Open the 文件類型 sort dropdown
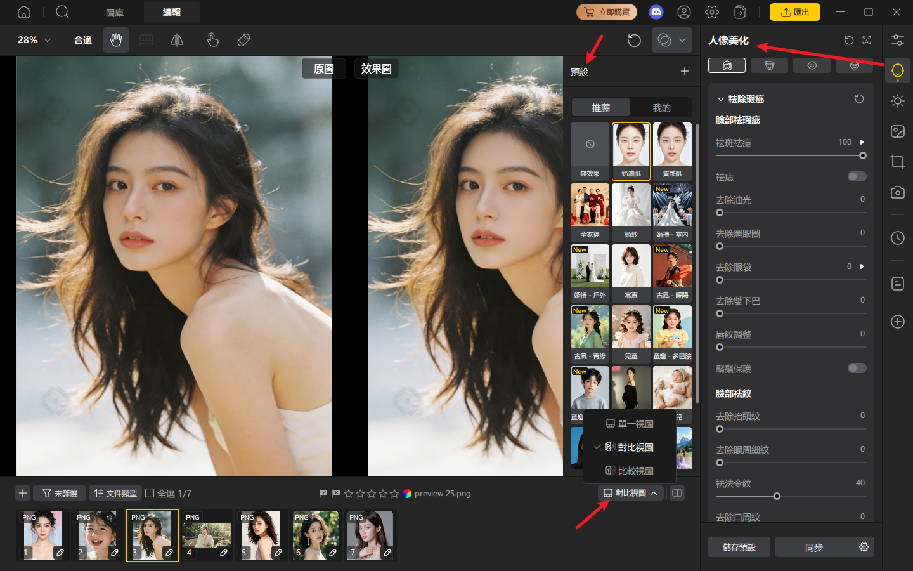The width and height of the screenshot is (913, 571). point(115,493)
